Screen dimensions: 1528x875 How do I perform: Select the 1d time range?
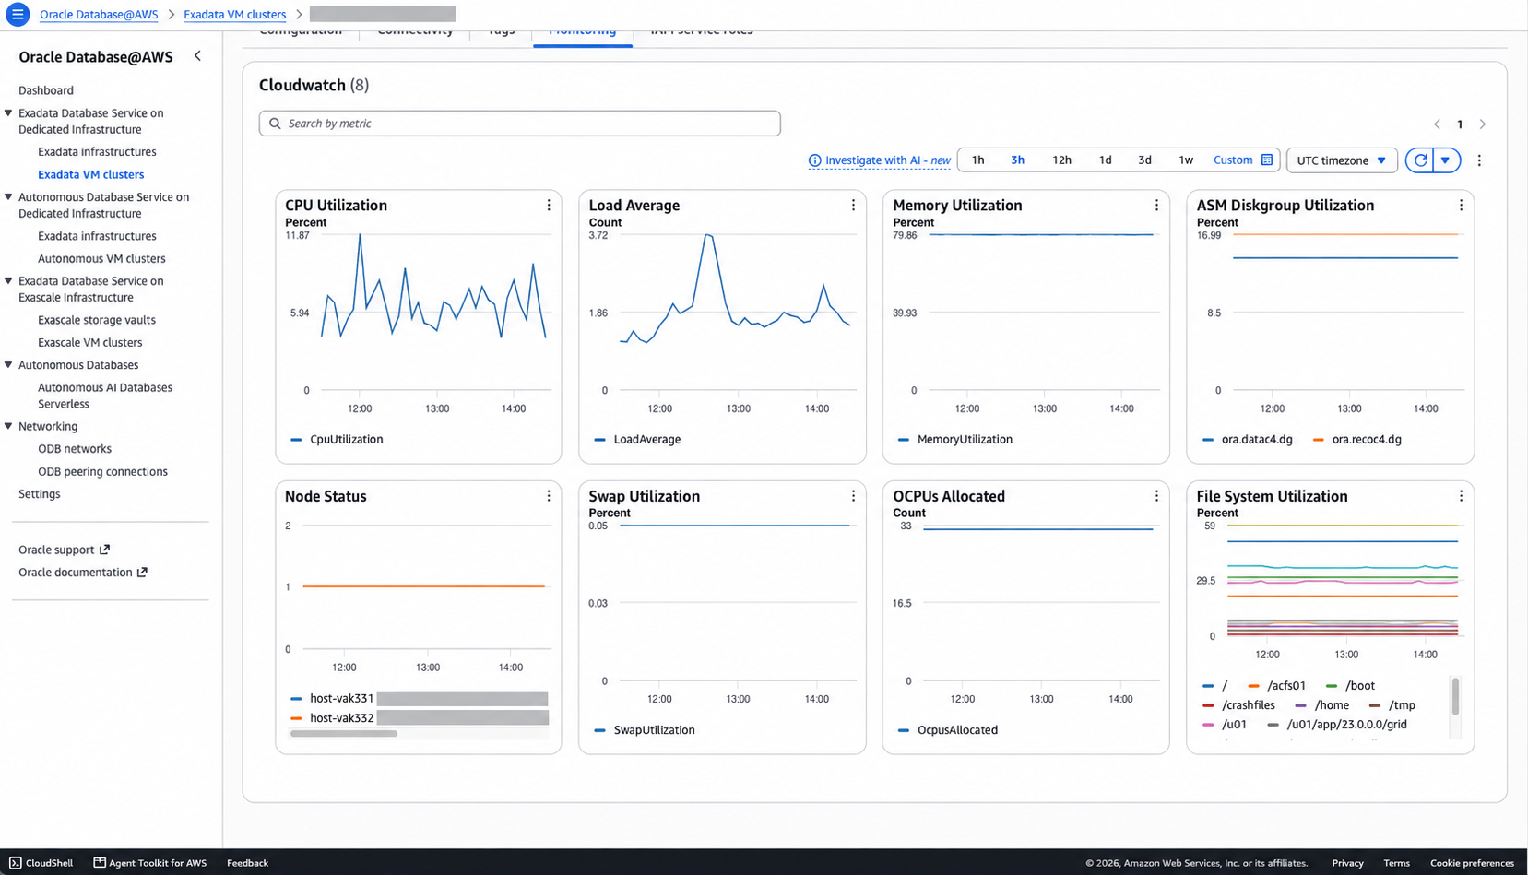tap(1105, 160)
